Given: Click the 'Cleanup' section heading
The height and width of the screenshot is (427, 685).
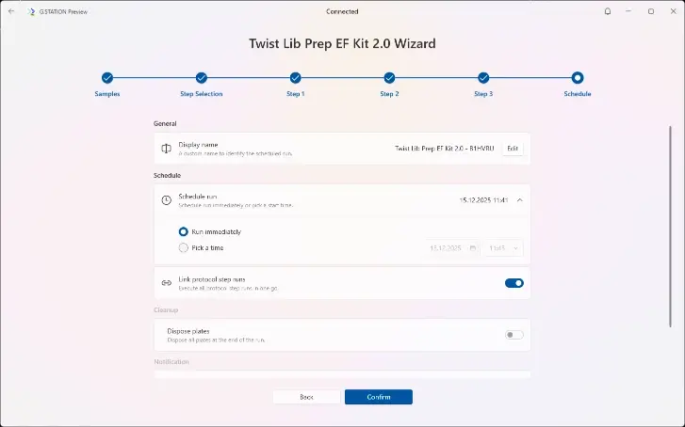Looking at the screenshot, I should (166, 310).
